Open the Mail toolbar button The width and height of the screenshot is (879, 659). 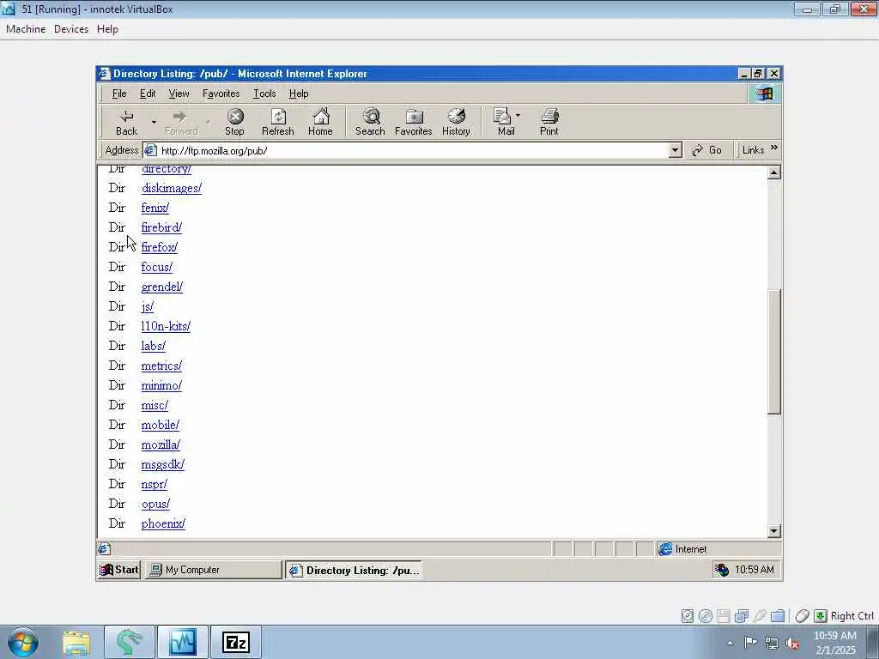coord(506,122)
